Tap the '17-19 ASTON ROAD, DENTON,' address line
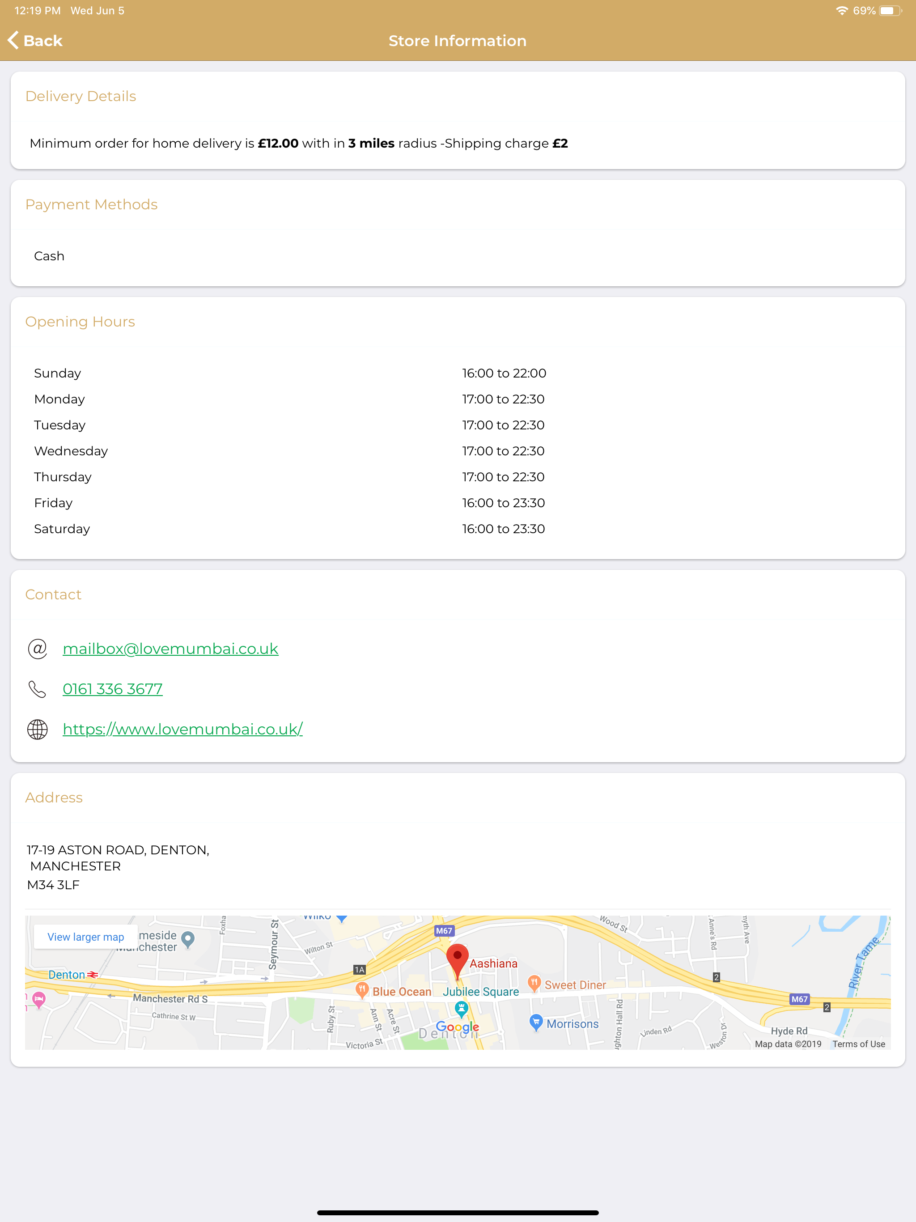 118,850
